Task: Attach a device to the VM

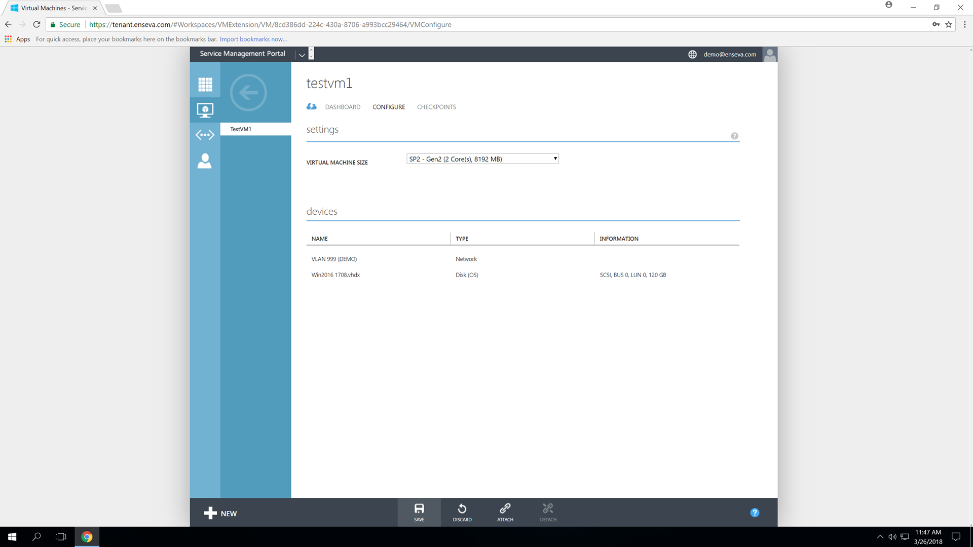Action: point(505,512)
